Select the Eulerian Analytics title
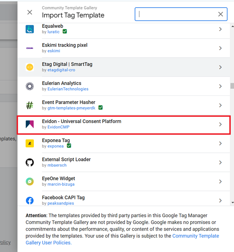The image size is (234, 252). [61, 83]
